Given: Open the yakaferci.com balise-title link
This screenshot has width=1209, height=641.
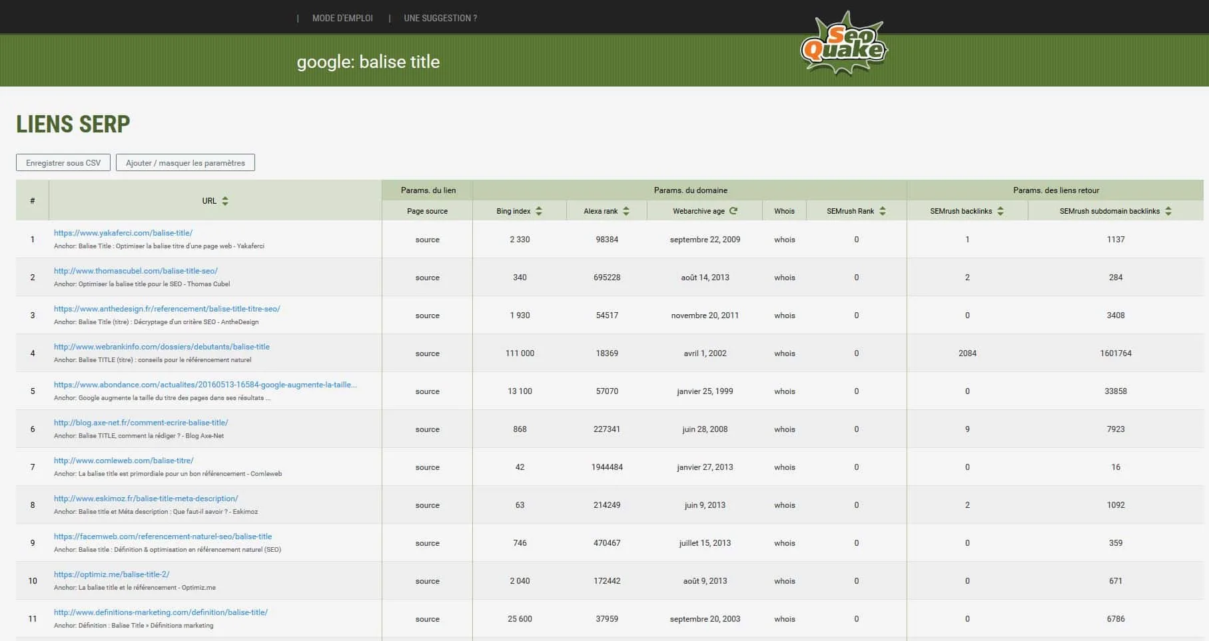Looking at the screenshot, I should point(123,233).
